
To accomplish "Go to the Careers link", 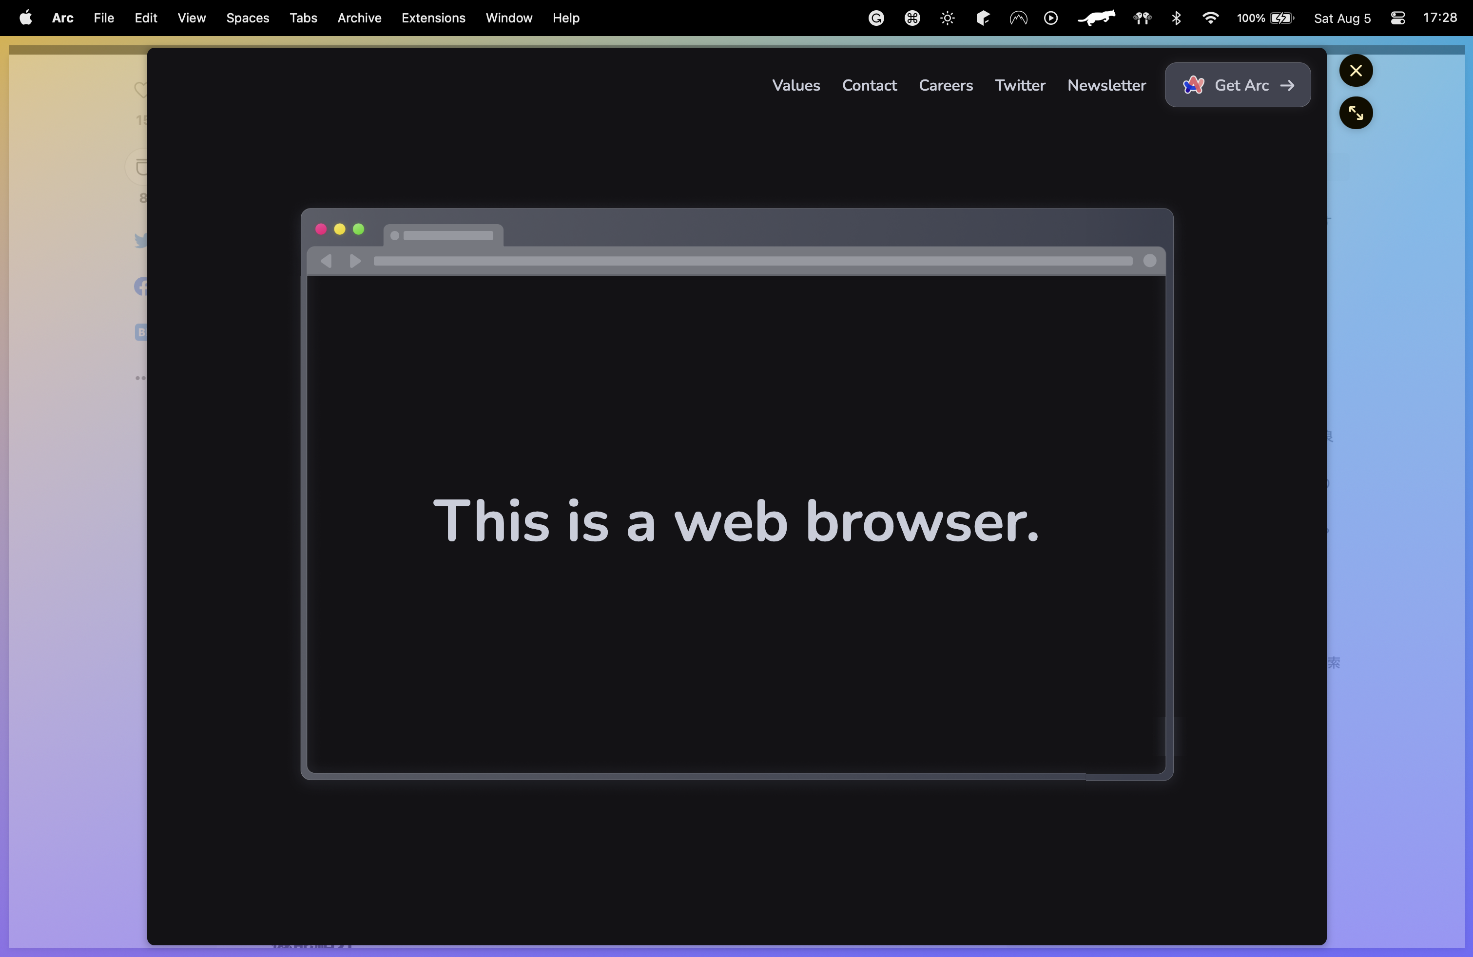I will click(x=945, y=85).
